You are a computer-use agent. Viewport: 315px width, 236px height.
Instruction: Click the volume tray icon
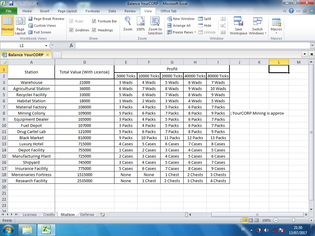pyautogui.click(x=266, y=230)
